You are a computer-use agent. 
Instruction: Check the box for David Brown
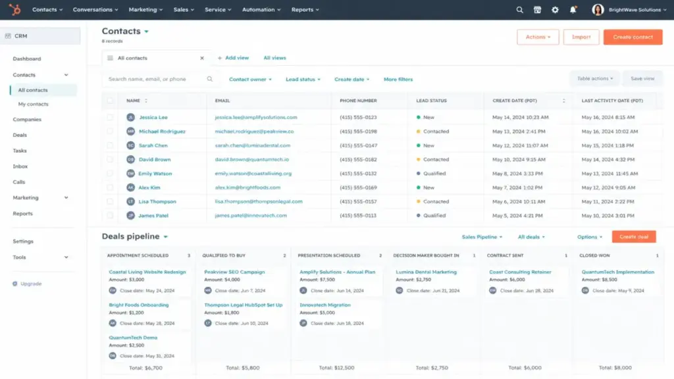click(110, 159)
